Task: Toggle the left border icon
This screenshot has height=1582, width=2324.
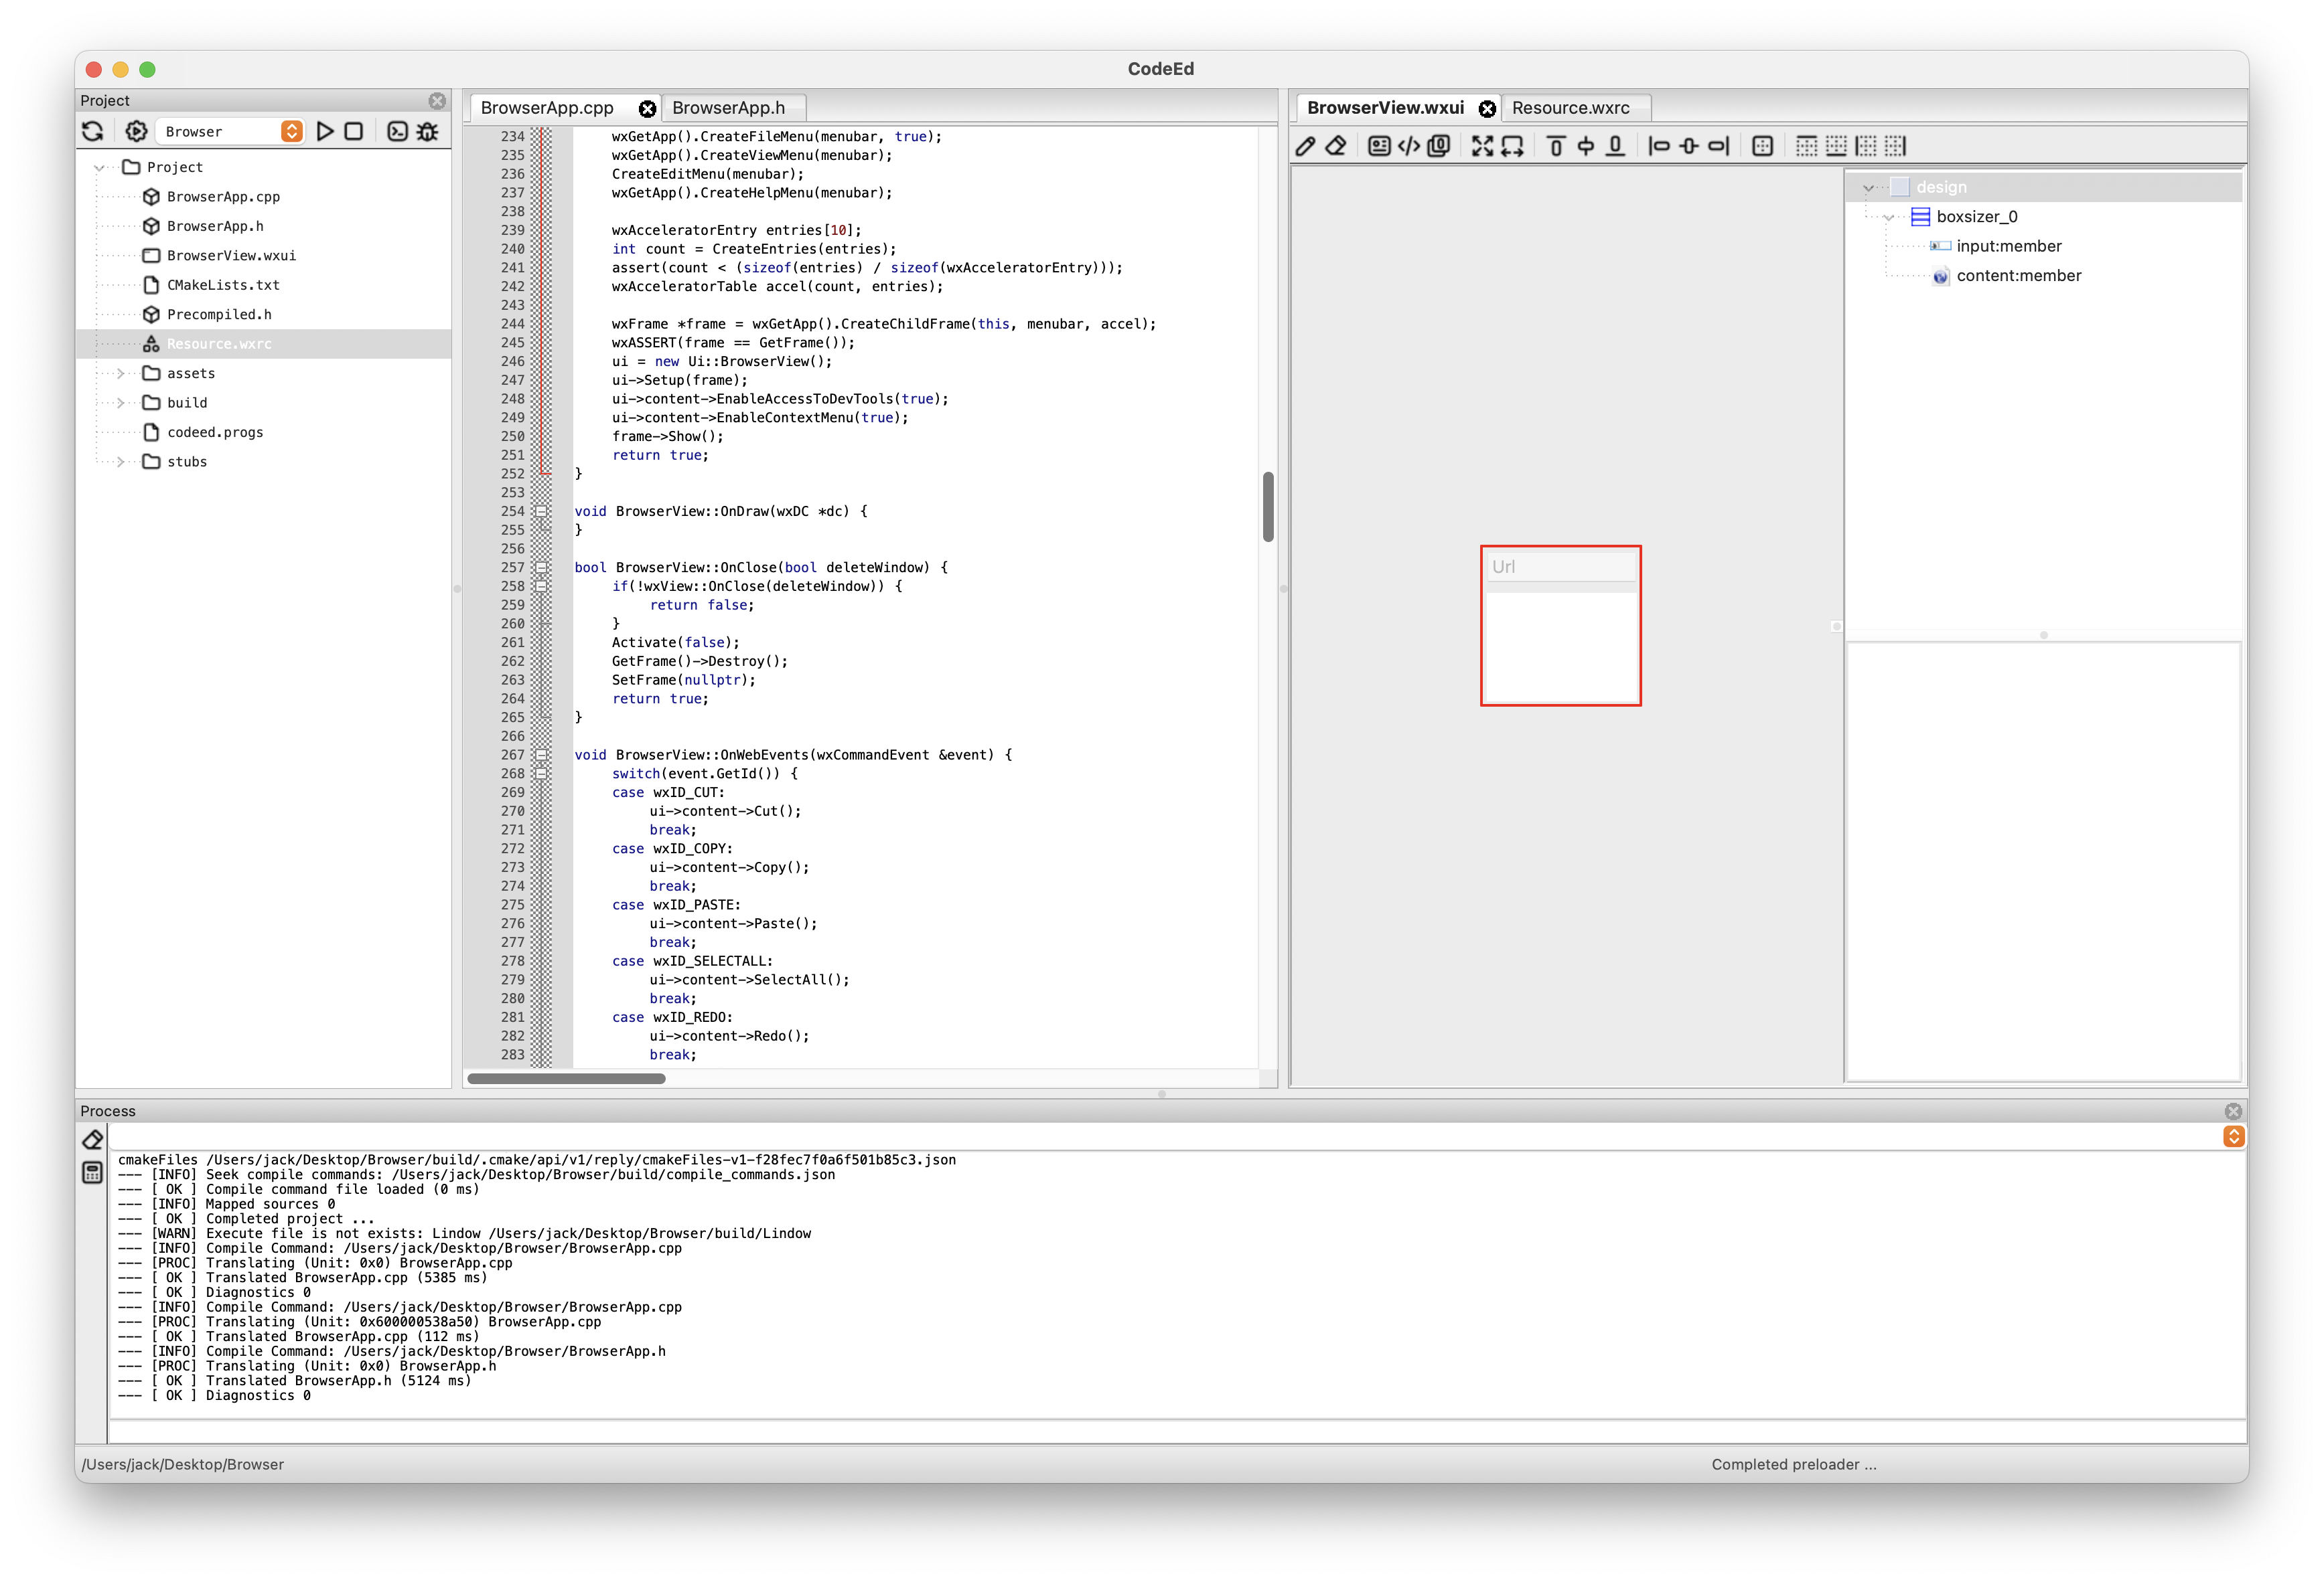Action: click(x=1866, y=146)
